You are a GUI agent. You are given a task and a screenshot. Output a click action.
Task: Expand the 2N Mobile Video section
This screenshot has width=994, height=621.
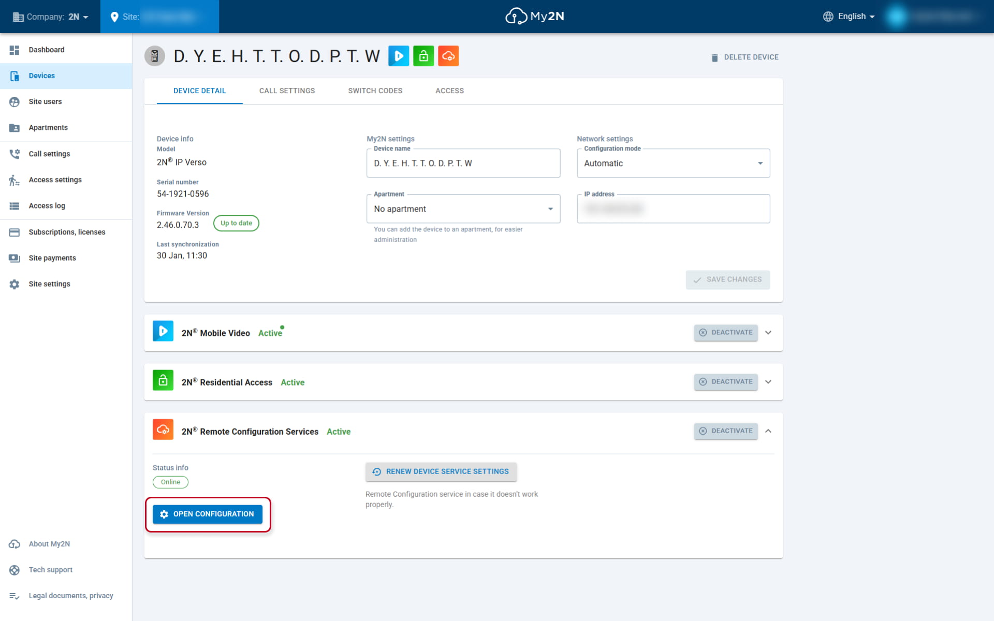click(768, 333)
